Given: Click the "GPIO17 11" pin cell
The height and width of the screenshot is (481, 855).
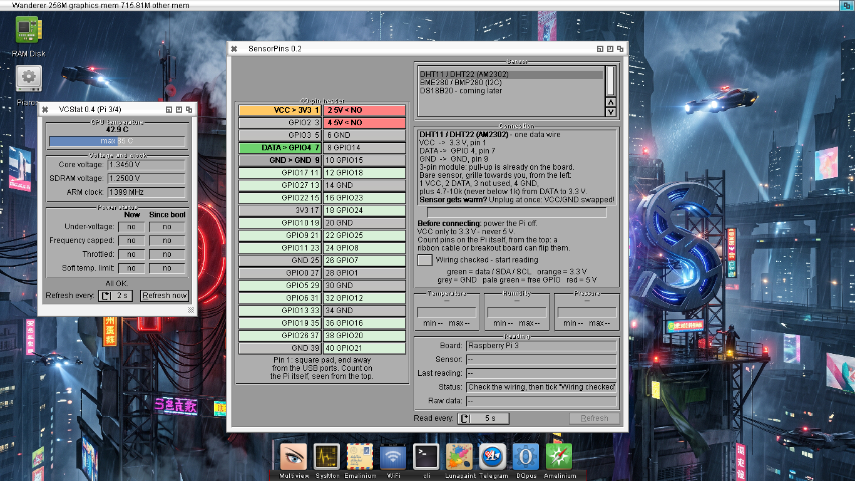Looking at the screenshot, I should (280, 173).
